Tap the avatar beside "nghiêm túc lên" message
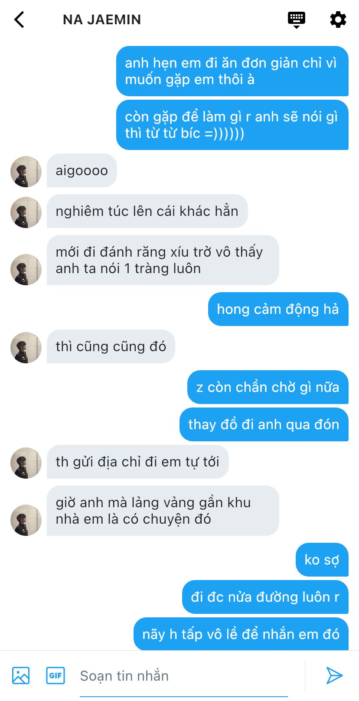 [26, 212]
